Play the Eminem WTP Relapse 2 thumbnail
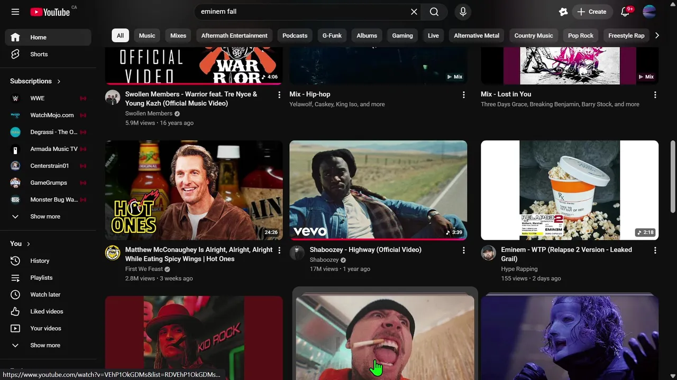677x380 pixels. (570, 190)
